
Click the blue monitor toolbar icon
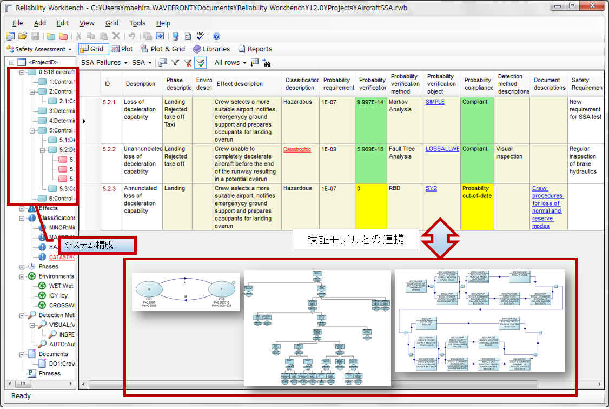point(176,36)
